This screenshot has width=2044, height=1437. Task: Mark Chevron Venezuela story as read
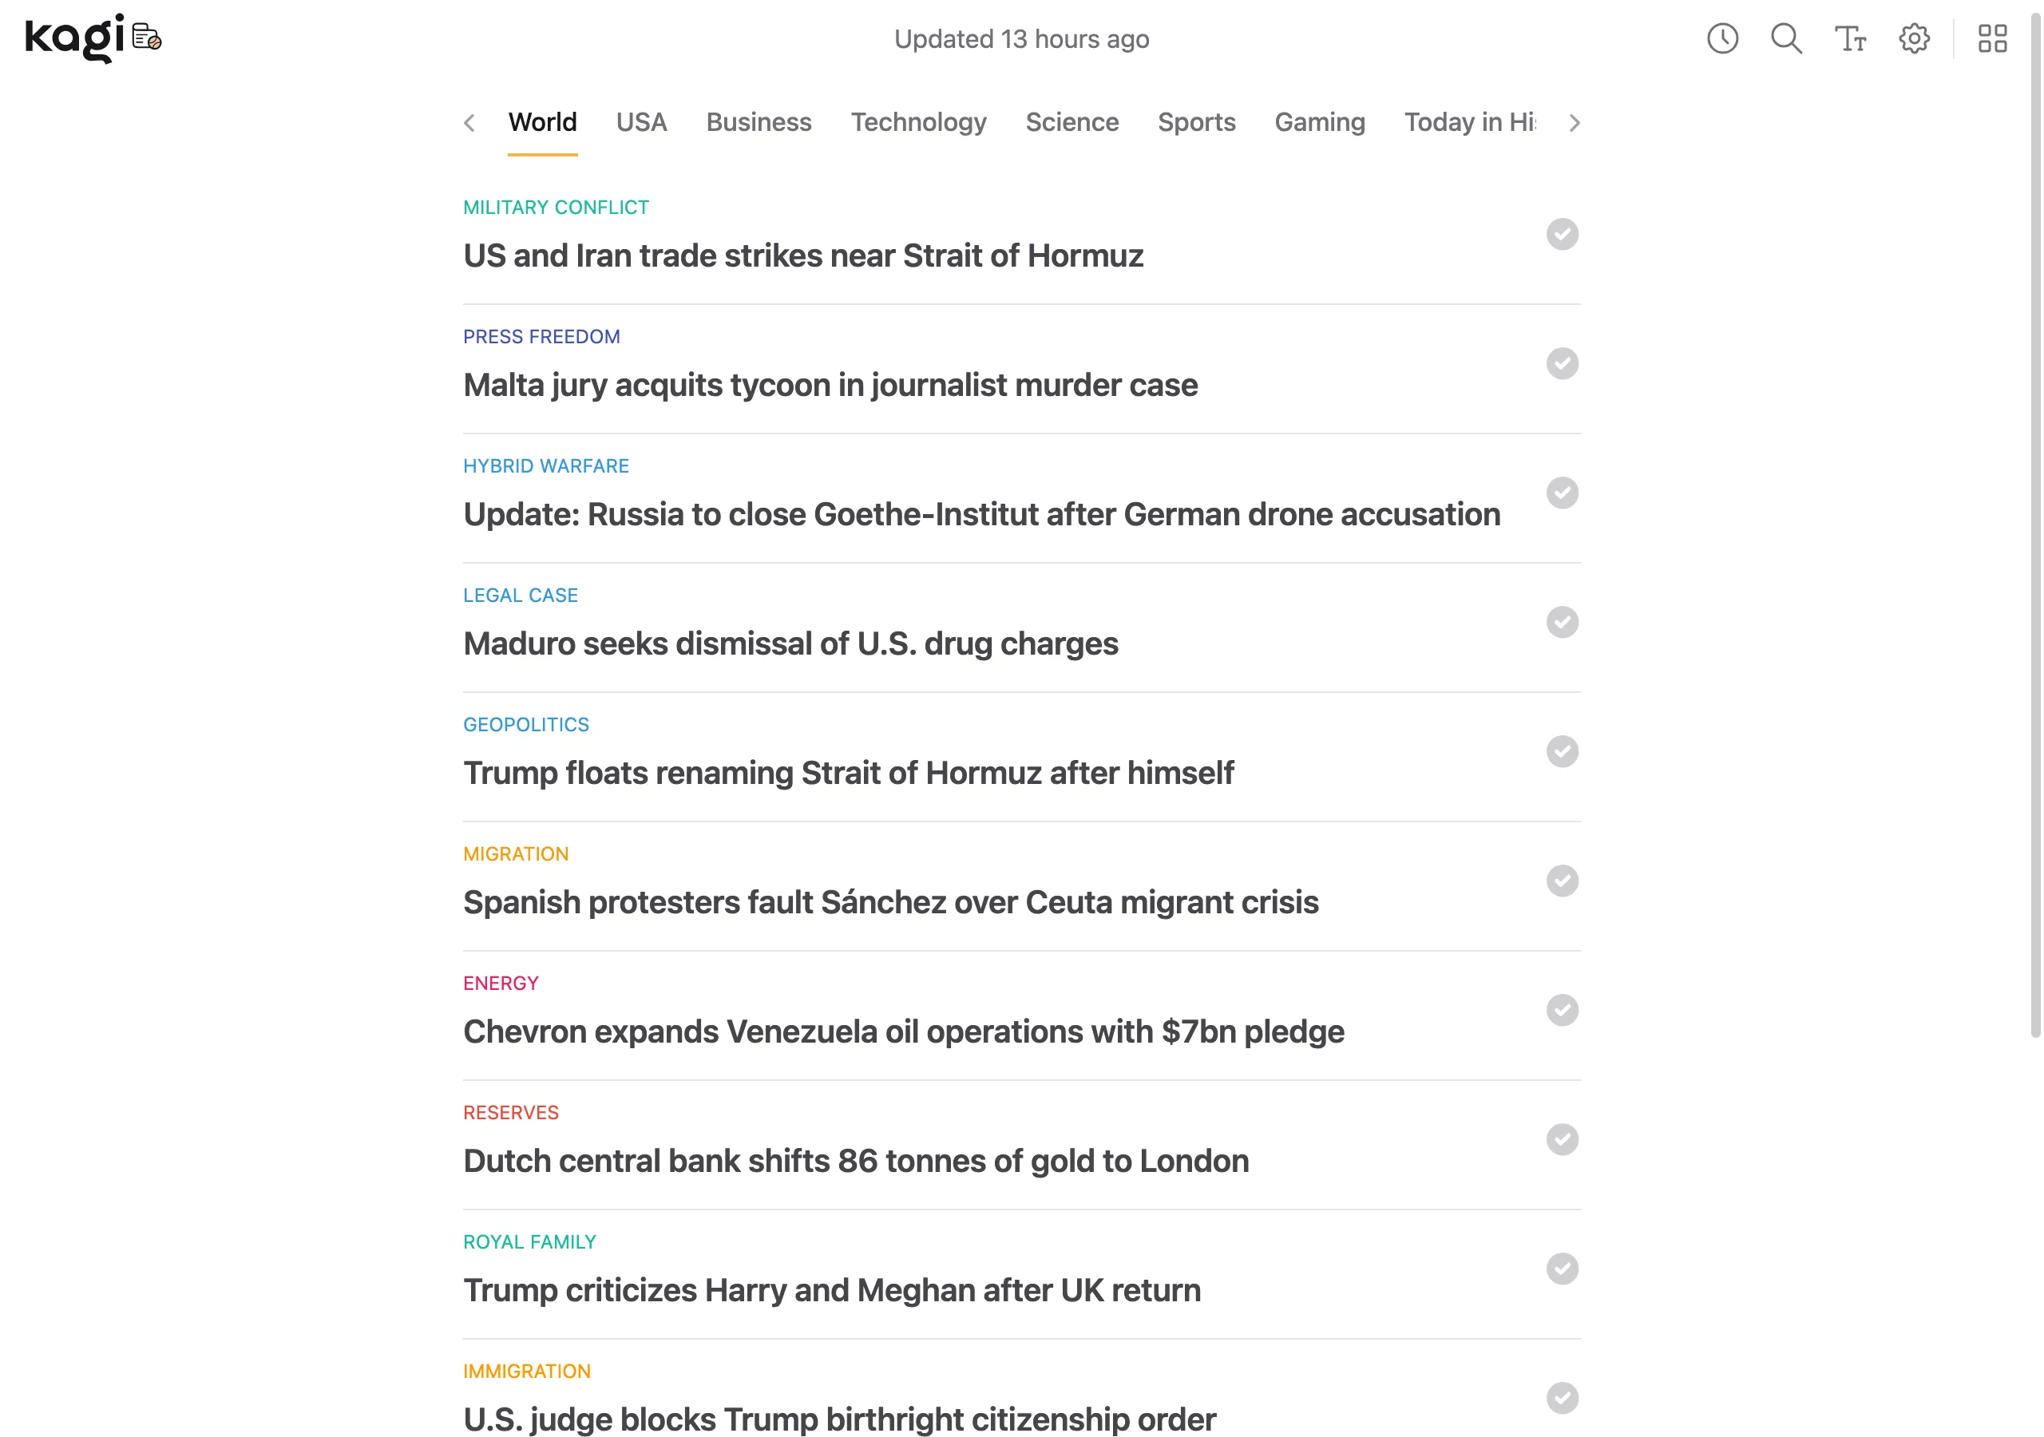coord(1562,1010)
